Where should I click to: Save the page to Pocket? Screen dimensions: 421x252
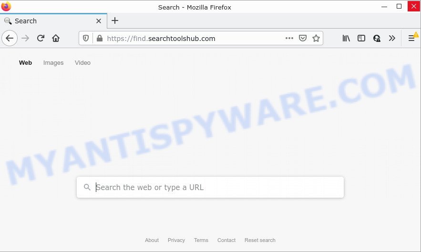tap(303, 38)
